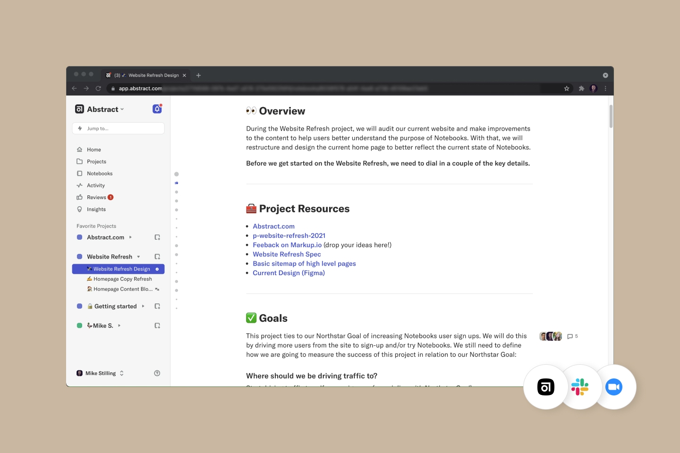The image size is (680, 453).
Task: Open the 5 comments icon beside Goals
Action: [572, 336]
